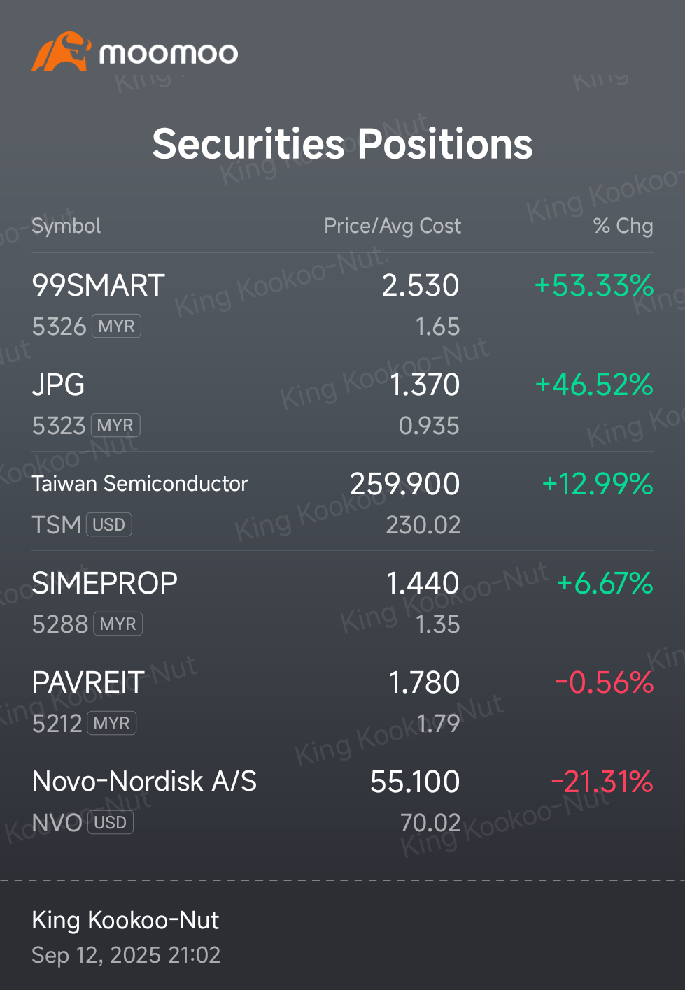Select the SIMEPROP stock name
Screen dimensions: 685x990
[x=105, y=583]
